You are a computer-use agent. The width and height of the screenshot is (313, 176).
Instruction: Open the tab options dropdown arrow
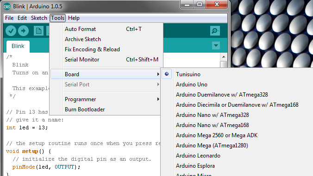click(216, 46)
